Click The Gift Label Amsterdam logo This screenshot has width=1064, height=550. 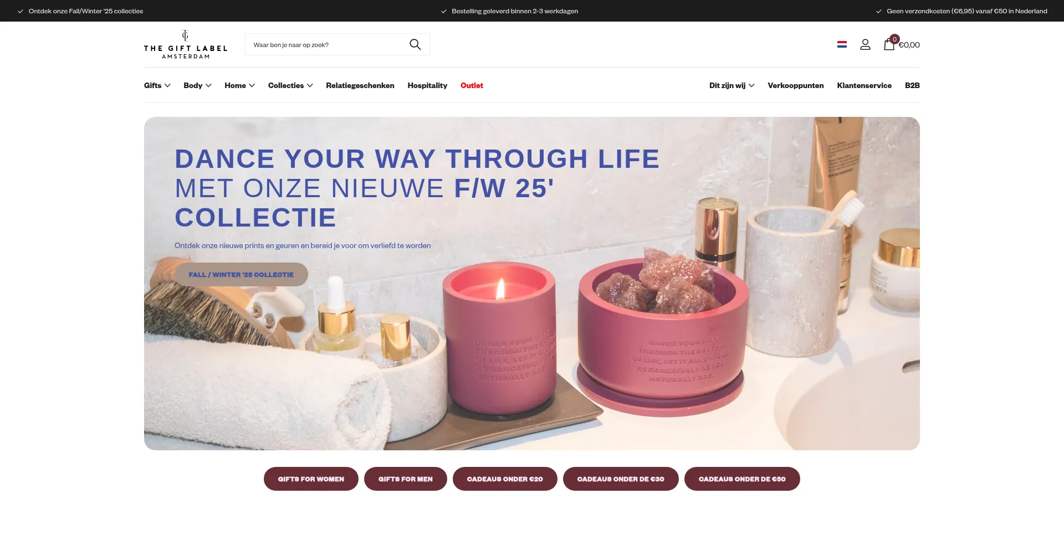186,44
